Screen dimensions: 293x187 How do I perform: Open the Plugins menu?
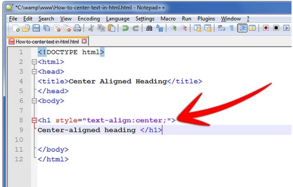pos(206,19)
